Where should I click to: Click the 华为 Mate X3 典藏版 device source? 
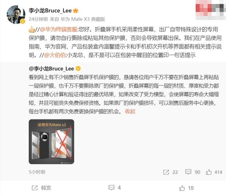tap(83, 19)
